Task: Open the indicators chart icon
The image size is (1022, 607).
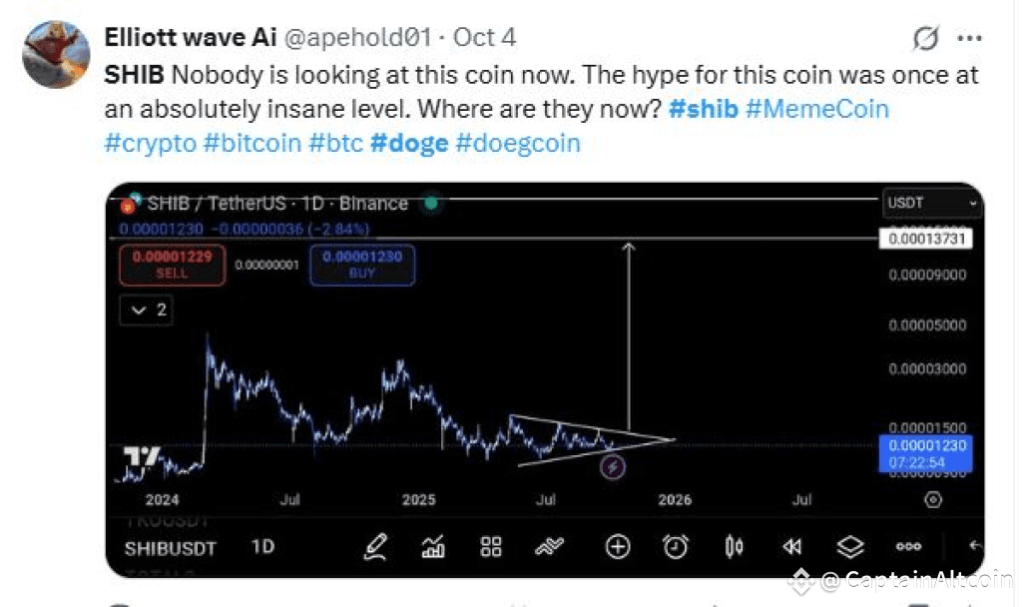Action: [433, 547]
